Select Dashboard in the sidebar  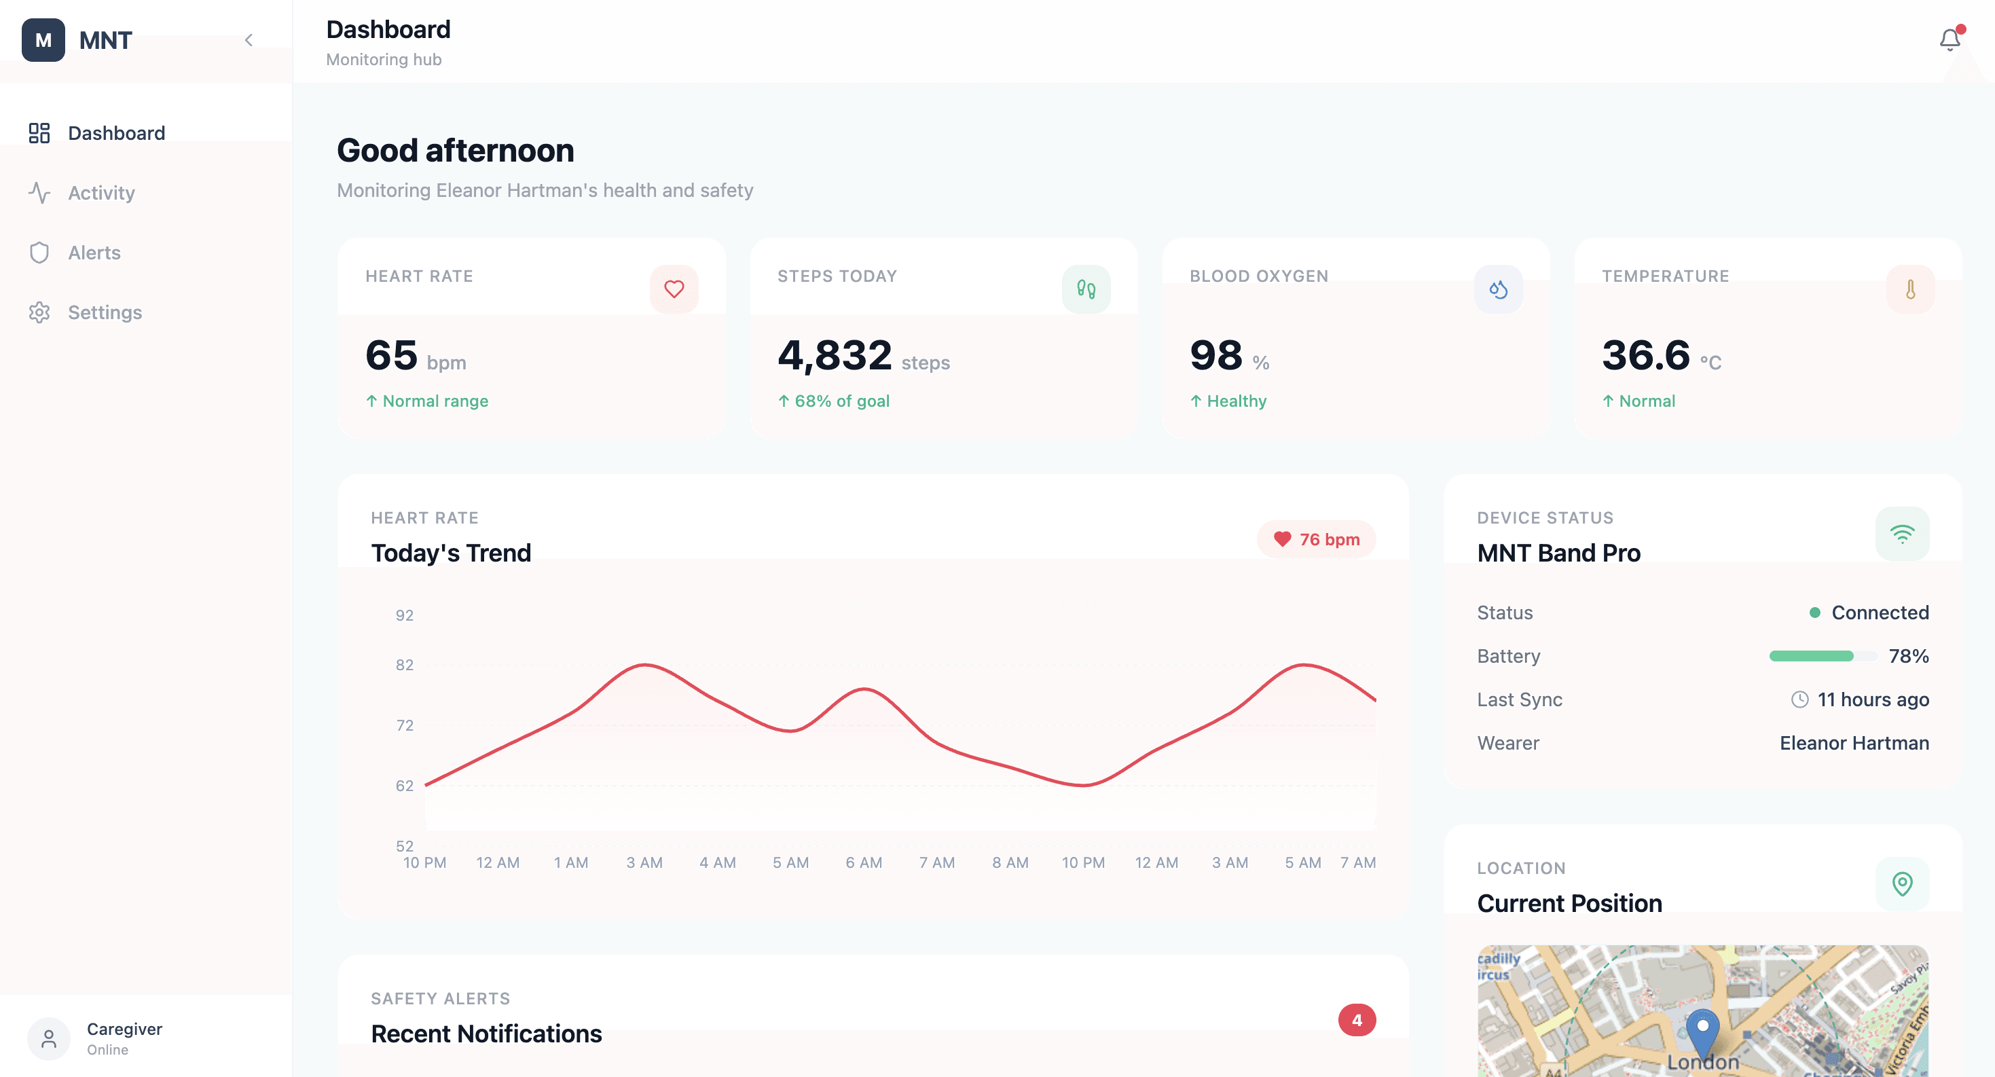coord(116,133)
